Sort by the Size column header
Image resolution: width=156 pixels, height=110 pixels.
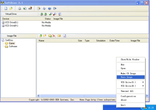tap(77, 41)
